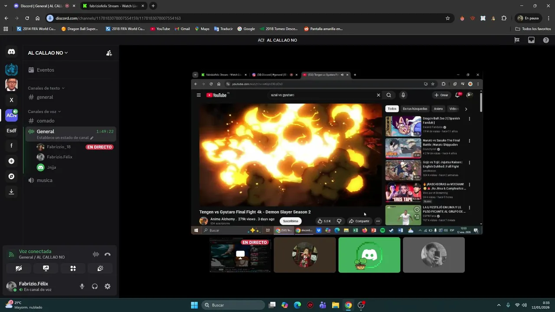Image resolution: width=555 pixels, height=312 pixels.
Task: Select the General voice channel row
Action: [x=71, y=133]
